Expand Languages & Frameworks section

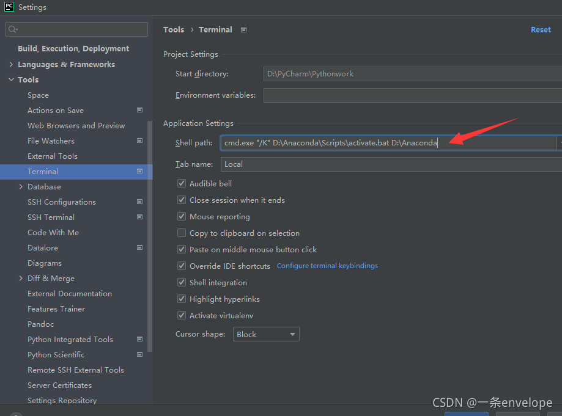11,64
